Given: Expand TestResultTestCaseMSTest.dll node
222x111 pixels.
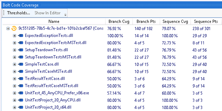Looking at the screenshot, I should click(x=14, y=86).
